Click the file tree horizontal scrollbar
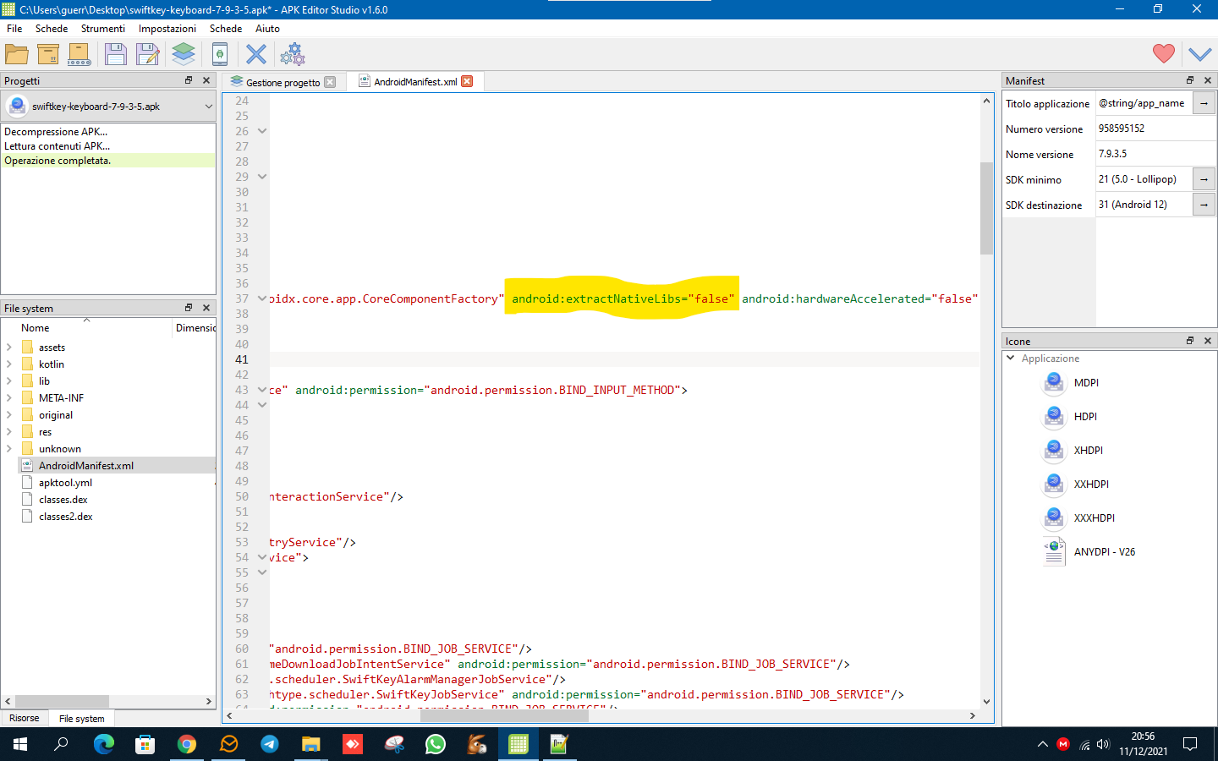Viewport: 1218px width, 761px height. [x=63, y=701]
